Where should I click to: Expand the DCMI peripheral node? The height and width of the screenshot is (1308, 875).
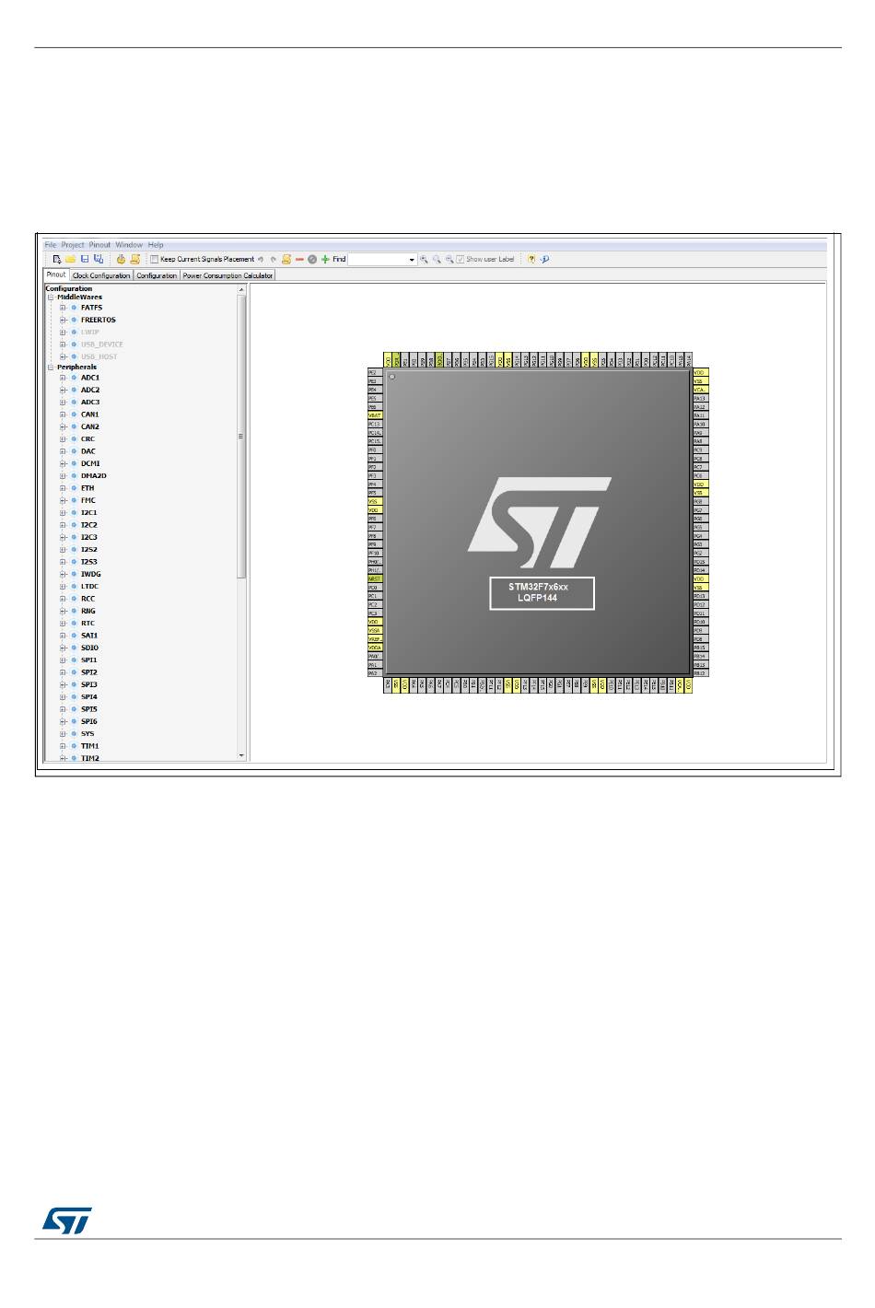pyautogui.click(x=63, y=463)
